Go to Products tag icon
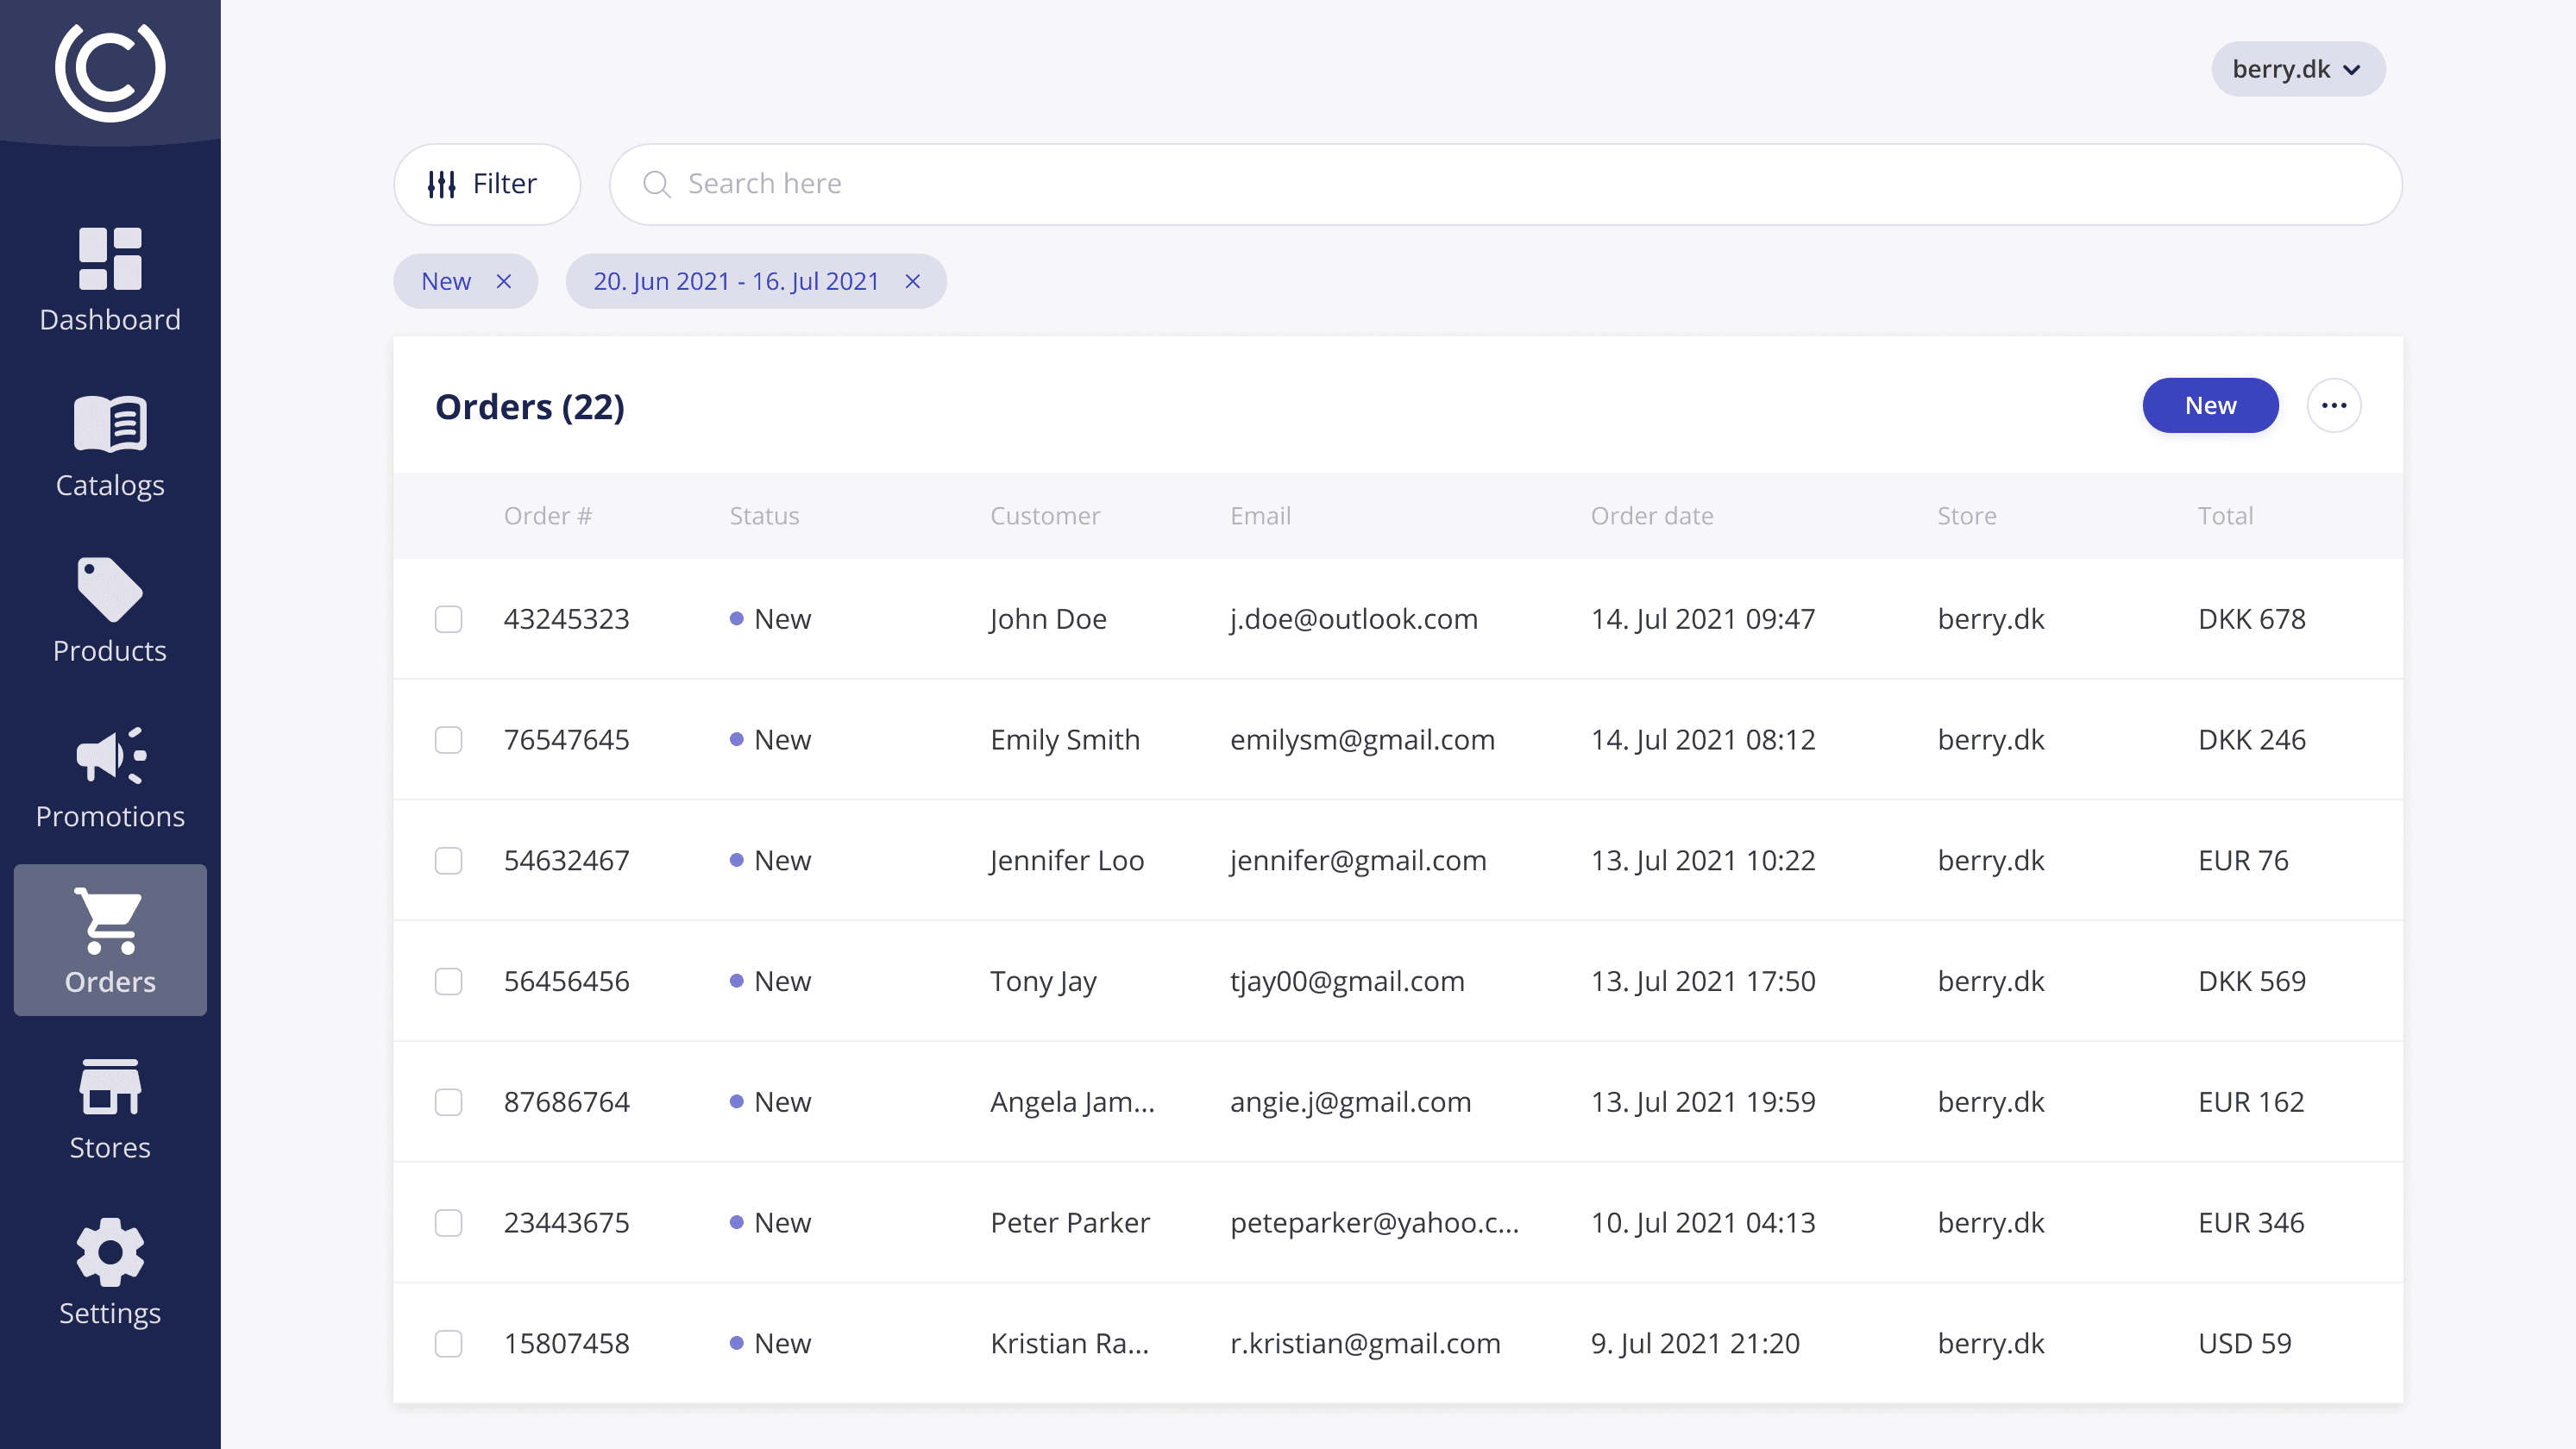 click(x=110, y=590)
